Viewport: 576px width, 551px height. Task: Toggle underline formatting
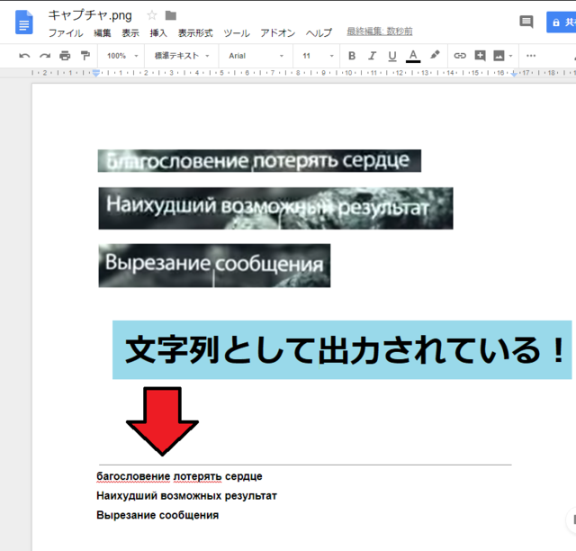pos(392,56)
